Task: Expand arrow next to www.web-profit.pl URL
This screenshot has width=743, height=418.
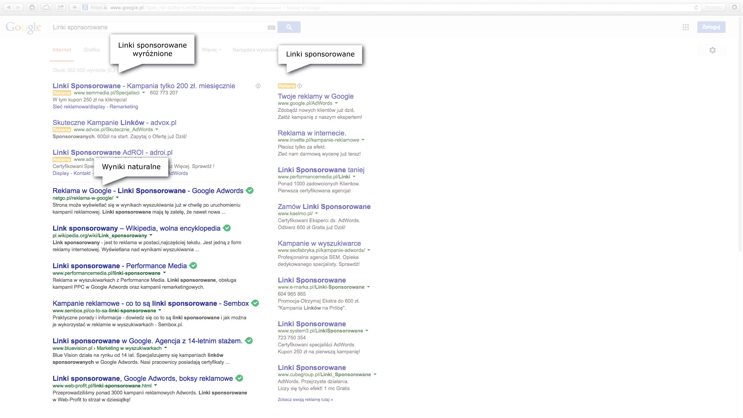Action: pyautogui.click(x=156, y=385)
